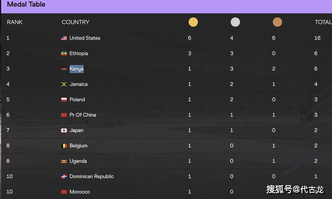Click the Ethiopia flag icon

tap(64, 53)
